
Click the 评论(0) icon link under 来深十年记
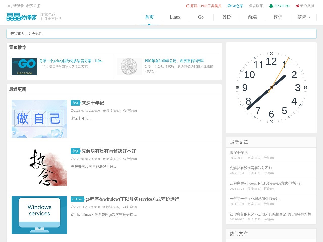click(x=130, y=111)
